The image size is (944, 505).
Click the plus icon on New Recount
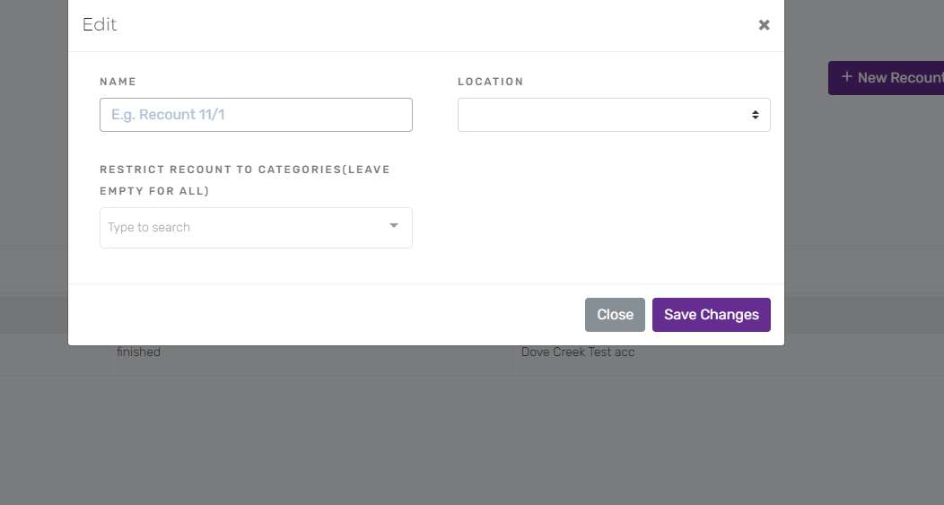click(x=846, y=77)
